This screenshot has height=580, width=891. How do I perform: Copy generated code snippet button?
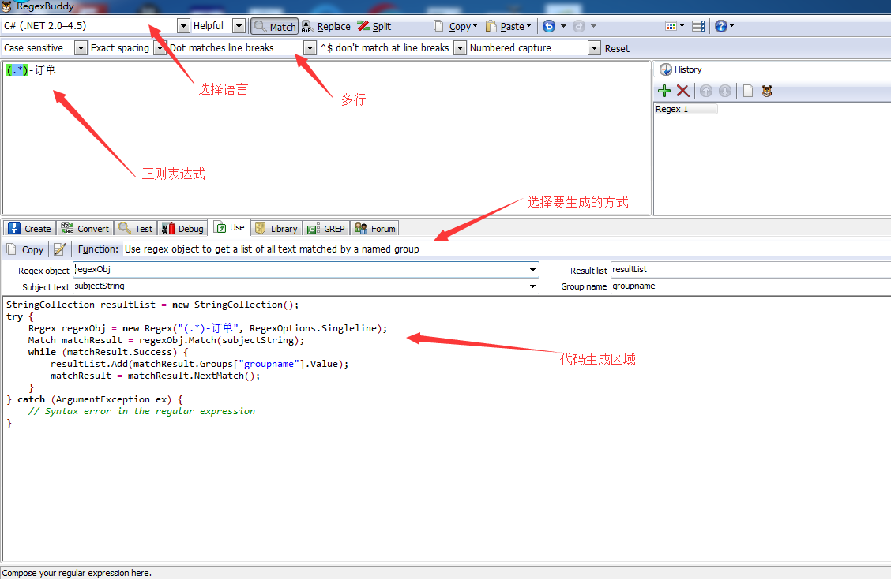tap(25, 249)
